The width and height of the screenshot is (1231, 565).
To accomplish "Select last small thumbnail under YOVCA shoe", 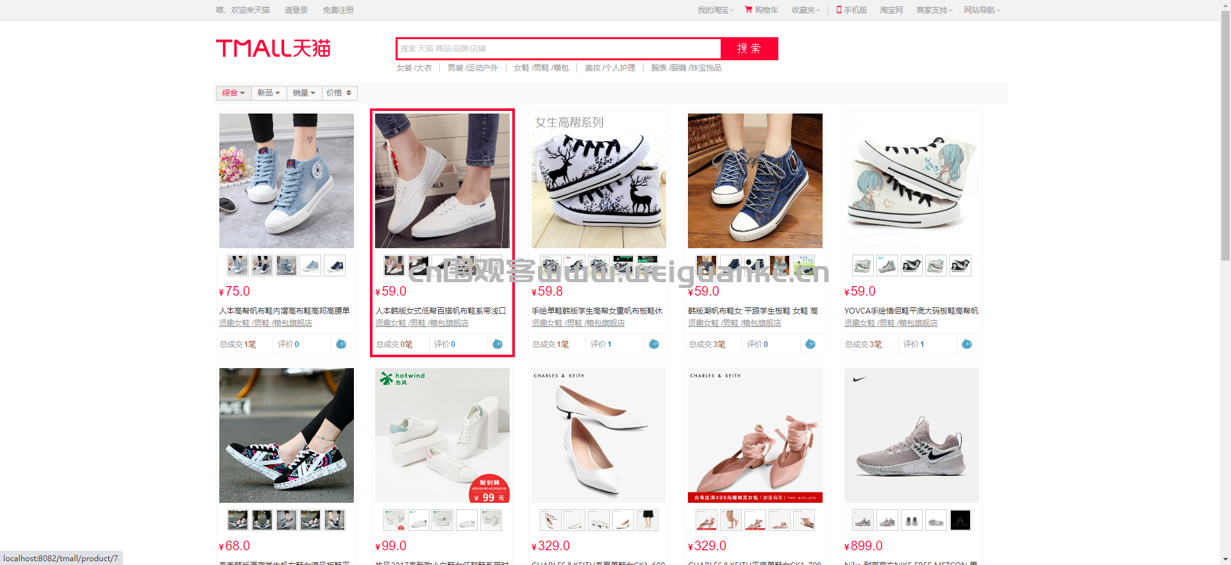I will tap(960, 266).
